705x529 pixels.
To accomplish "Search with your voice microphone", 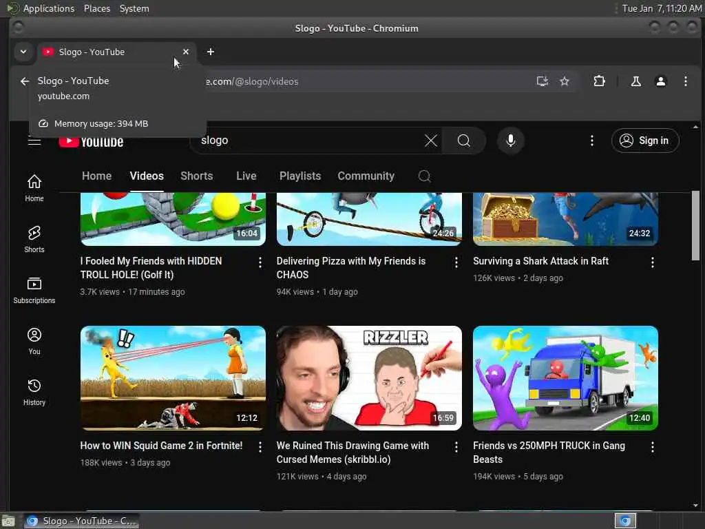I will click(x=510, y=141).
